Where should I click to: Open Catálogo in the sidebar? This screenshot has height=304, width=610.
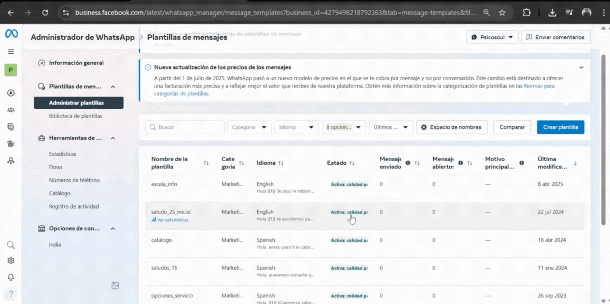click(60, 193)
